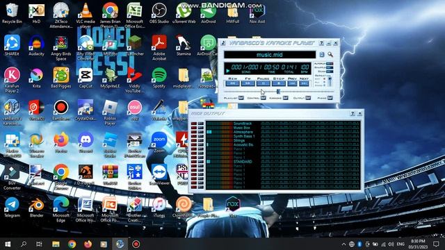The height and width of the screenshot is (250, 445).
Task: Open TeamViewer desktop icon
Action: (159, 175)
